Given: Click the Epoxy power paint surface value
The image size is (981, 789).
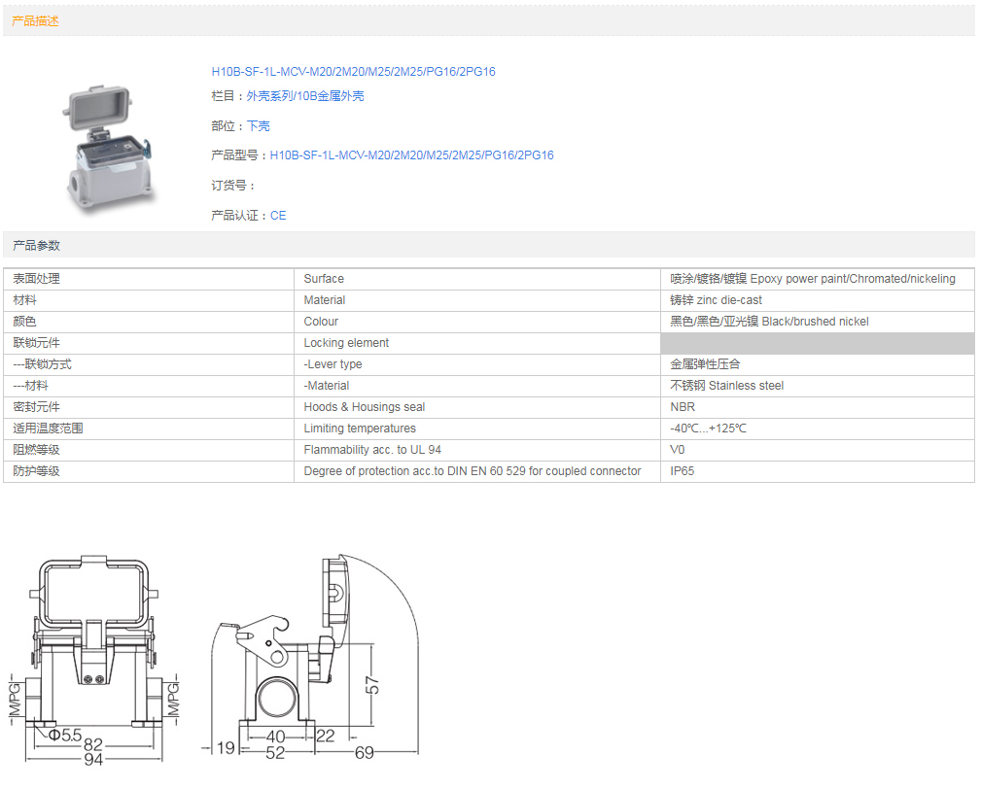Looking at the screenshot, I should coord(812,279).
